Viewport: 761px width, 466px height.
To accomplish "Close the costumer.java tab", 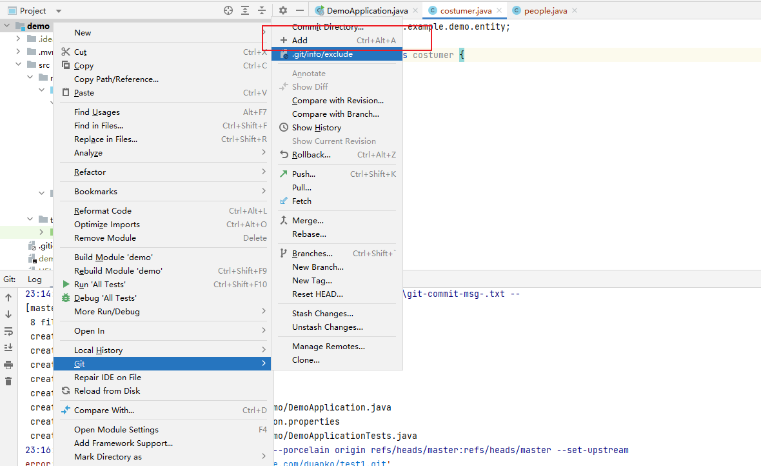I will point(500,11).
